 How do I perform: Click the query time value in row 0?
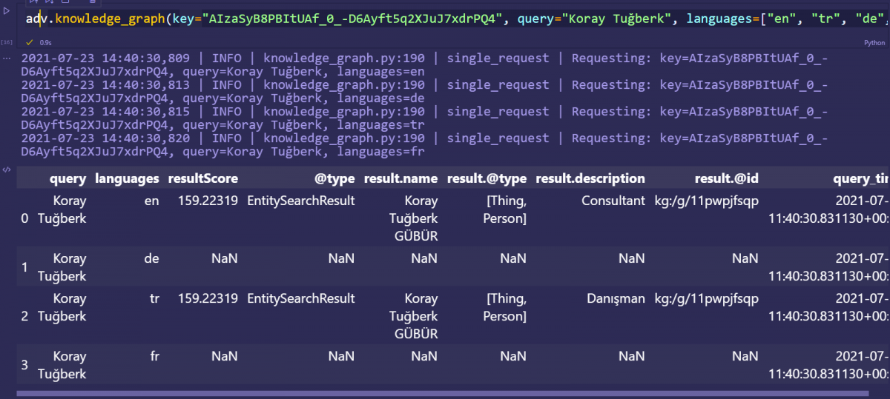click(x=829, y=209)
